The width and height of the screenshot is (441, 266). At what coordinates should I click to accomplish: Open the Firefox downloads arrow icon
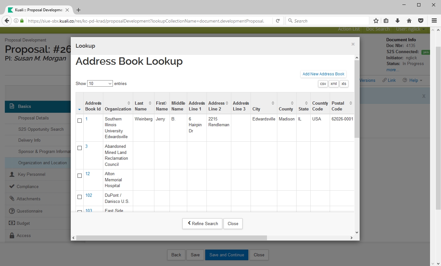[398, 21]
